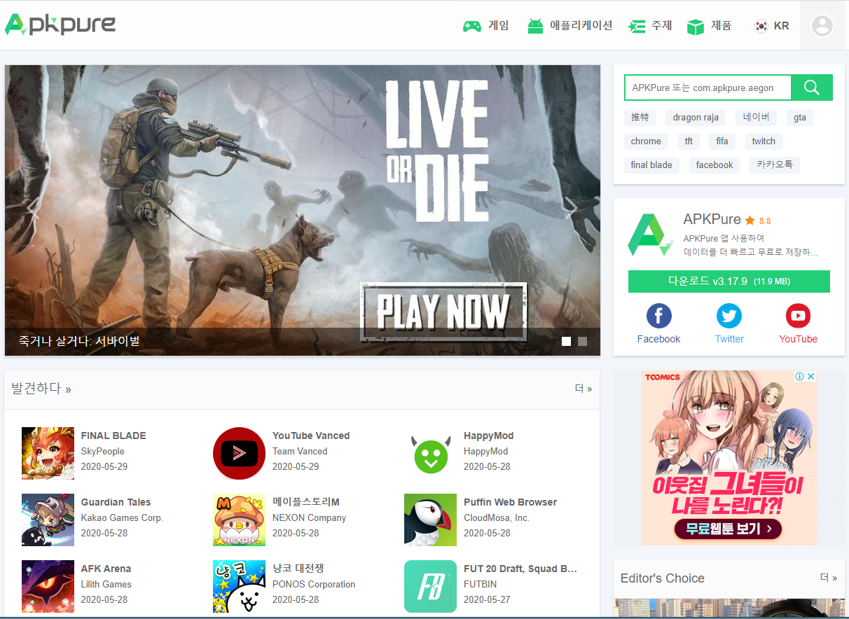Screen dimensions: 849x619
Task: Click the Editor's Choice heading
Action: (x=662, y=578)
